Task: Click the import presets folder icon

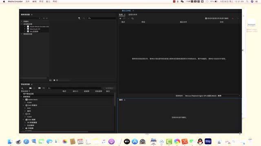Action: 40,88
